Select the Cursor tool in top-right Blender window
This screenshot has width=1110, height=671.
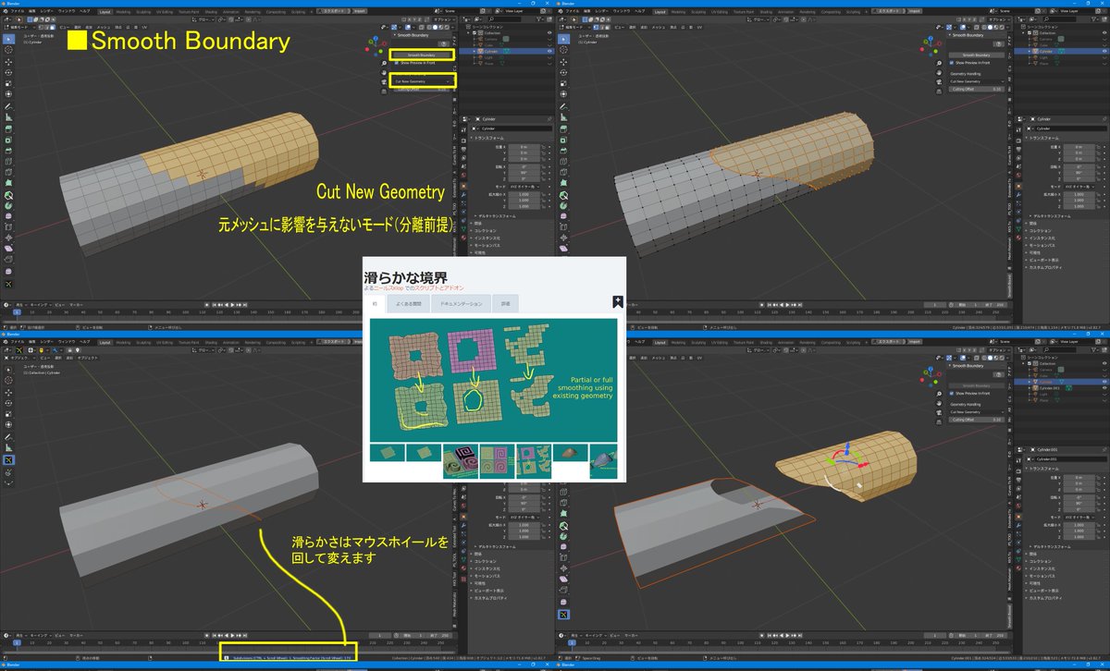pos(563,50)
